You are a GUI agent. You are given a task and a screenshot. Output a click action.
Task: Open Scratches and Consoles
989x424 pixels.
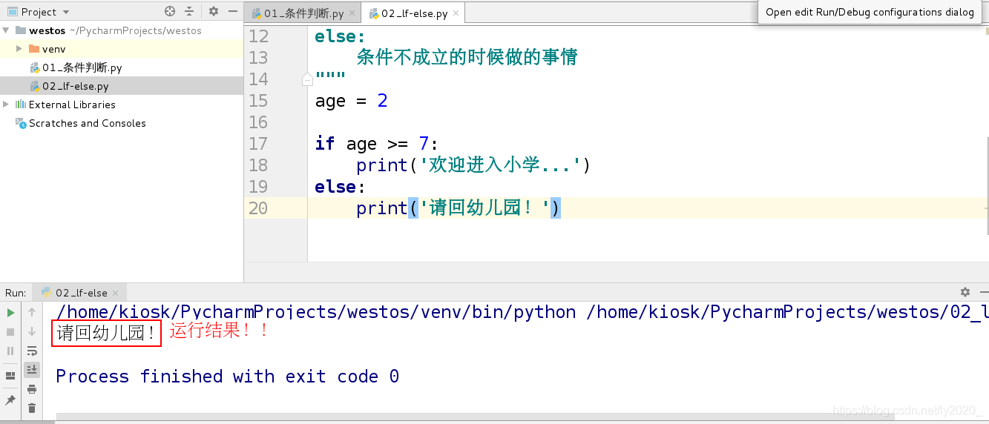87,123
